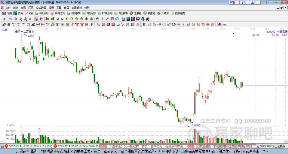Click the 日K线 chart label
Viewport: 288px width, 154px height.
point(4,30)
